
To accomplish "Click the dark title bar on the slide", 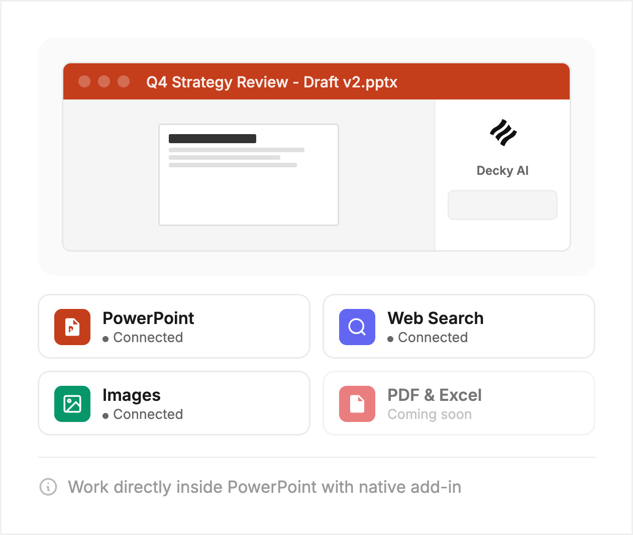I will click(x=213, y=139).
